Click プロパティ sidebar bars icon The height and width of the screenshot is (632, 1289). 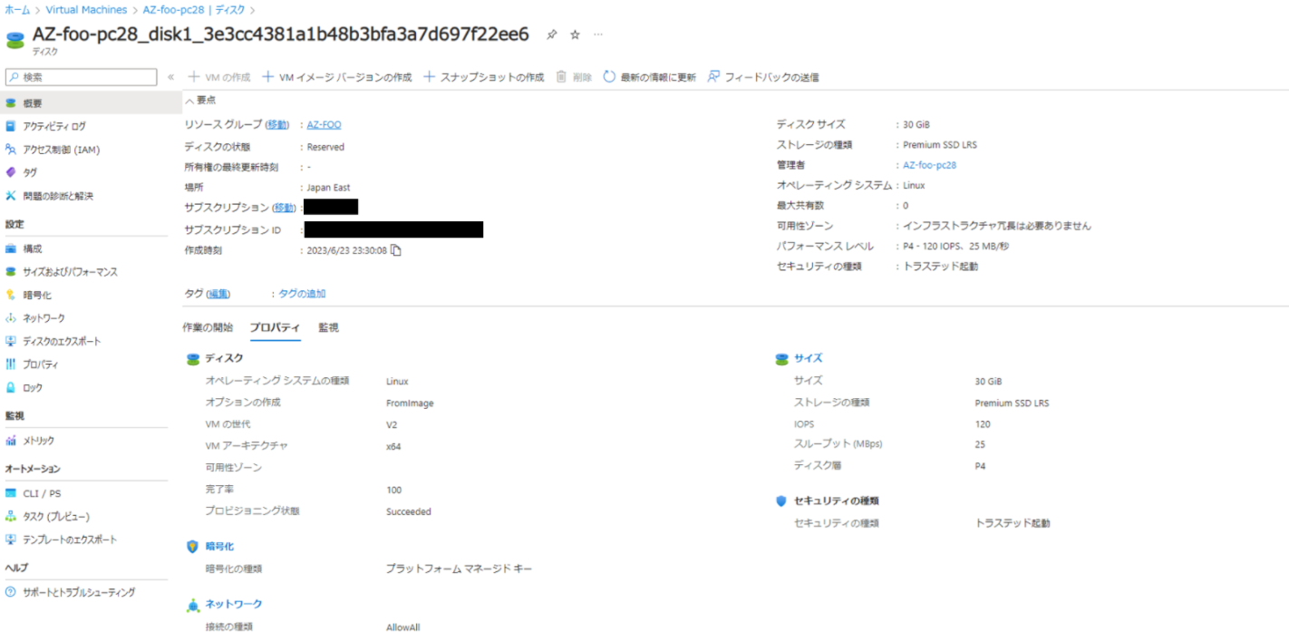11,365
